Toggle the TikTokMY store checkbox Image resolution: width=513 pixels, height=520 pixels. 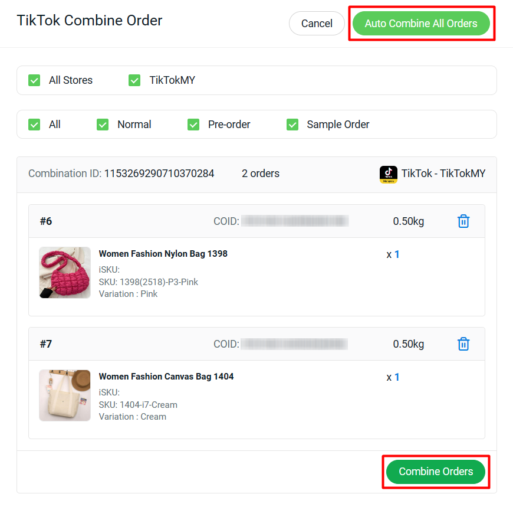point(134,80)
